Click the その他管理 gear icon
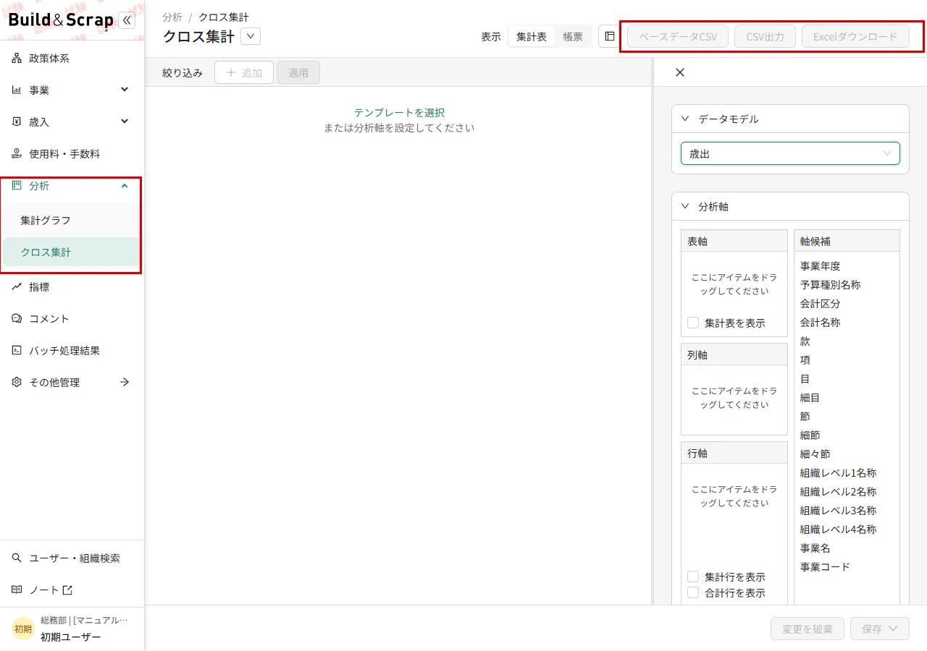This screenshot has width=927, height=651. 17,383
